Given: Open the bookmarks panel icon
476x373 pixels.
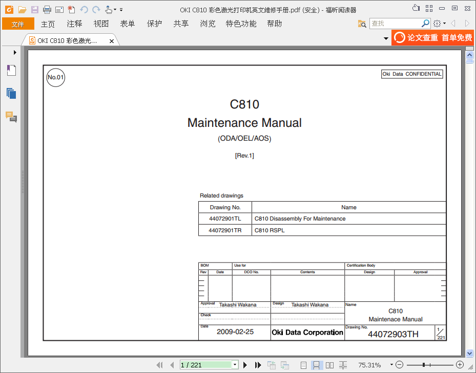Looking at the screenshot, I should pyautogui.click(x=11, y=71).
